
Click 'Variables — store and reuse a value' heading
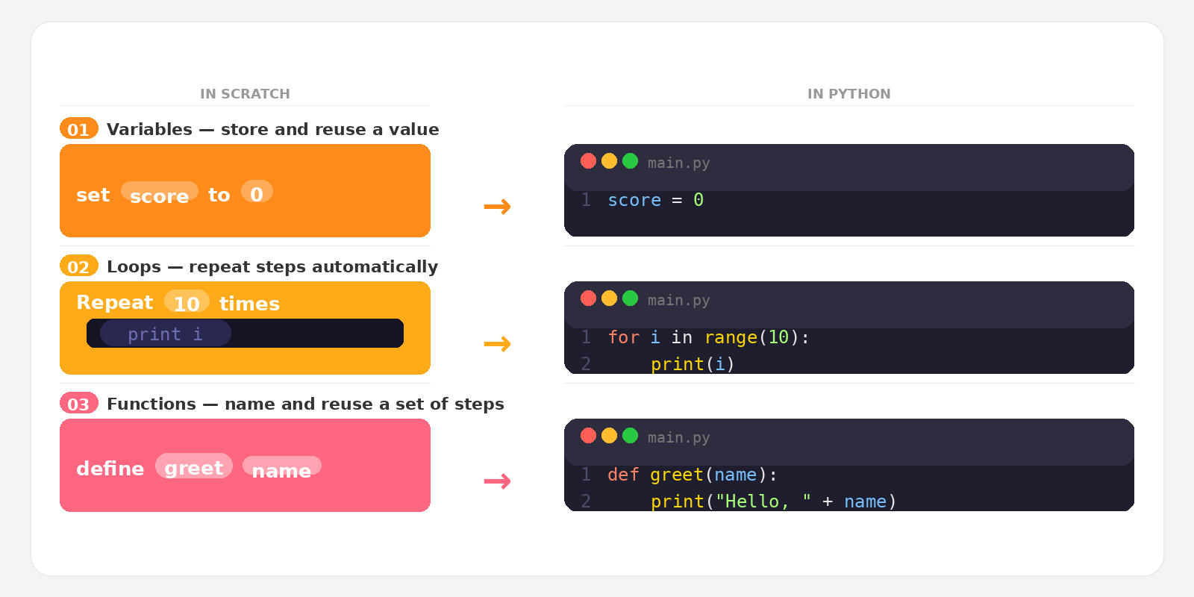coord(273,129)
